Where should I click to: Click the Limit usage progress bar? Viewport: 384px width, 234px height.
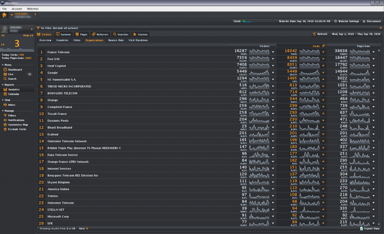[x=259, y=21]
